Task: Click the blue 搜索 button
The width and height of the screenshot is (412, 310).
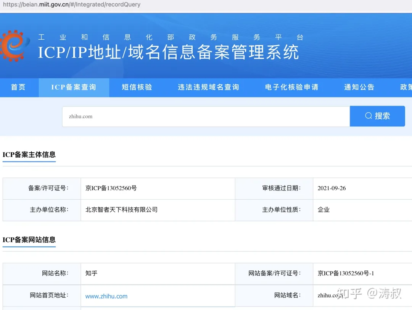Action: (x=377, y=116)
